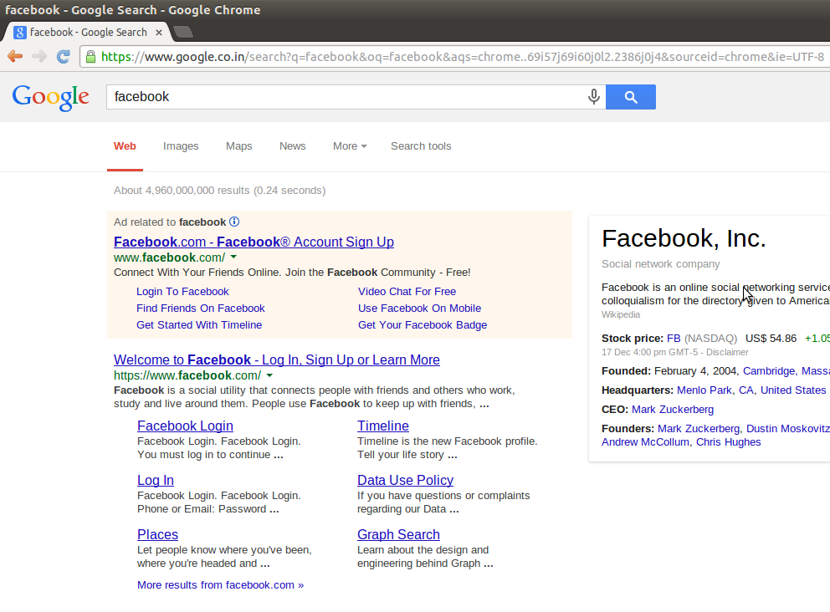Image resolution: width=830 pixels, height=612 pixels.
Task: Expand the More search menu
Action: 350,146
